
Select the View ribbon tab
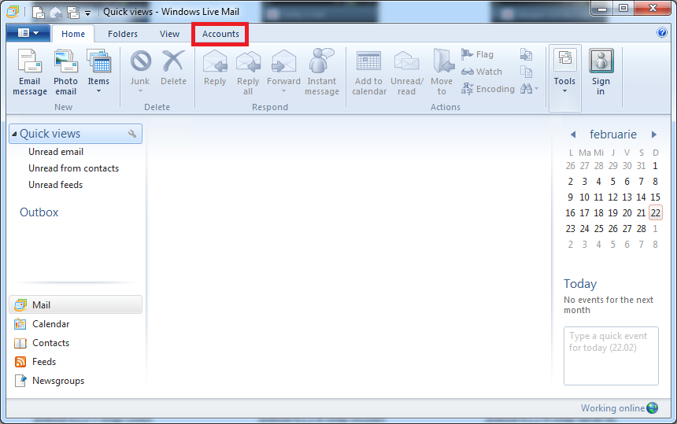click(x=169, y=34)
